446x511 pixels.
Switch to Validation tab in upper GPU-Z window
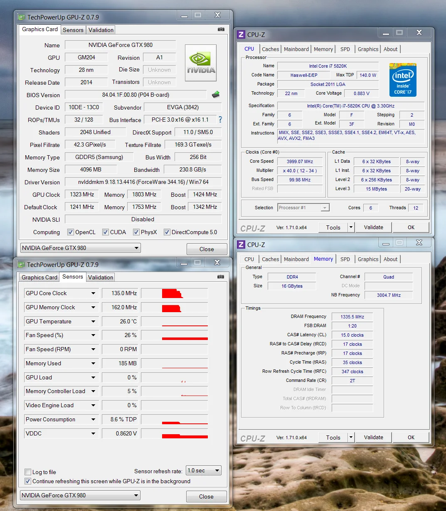(101, 30)
